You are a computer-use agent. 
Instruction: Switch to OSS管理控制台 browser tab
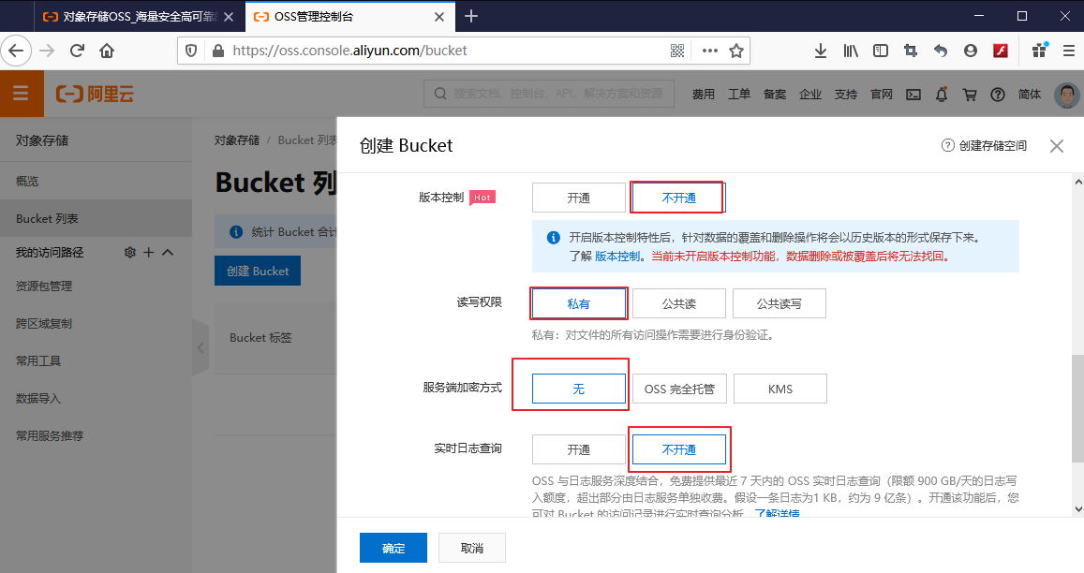pyautogui.click(x=350, y=17)
